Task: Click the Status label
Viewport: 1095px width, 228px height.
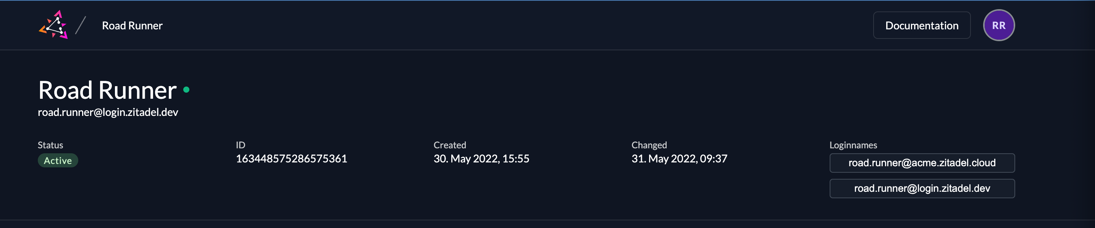Action: click(50, 145)
